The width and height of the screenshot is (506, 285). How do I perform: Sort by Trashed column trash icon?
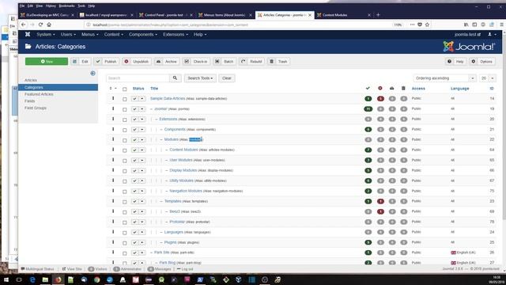[x=403, y=88]
